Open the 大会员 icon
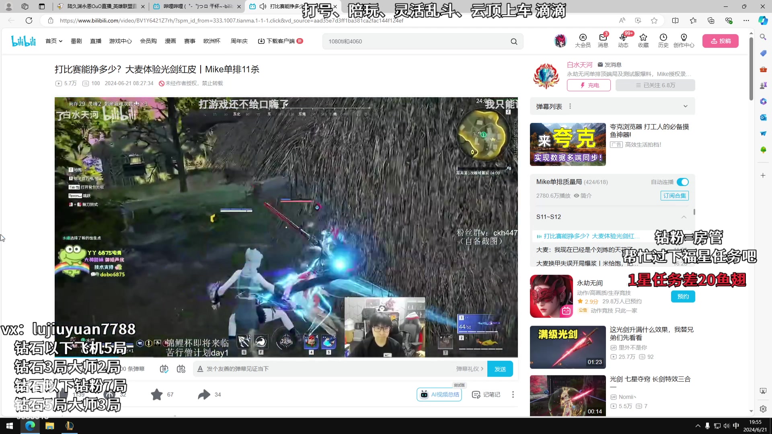 pyautogui.click(x=583, y=41)
